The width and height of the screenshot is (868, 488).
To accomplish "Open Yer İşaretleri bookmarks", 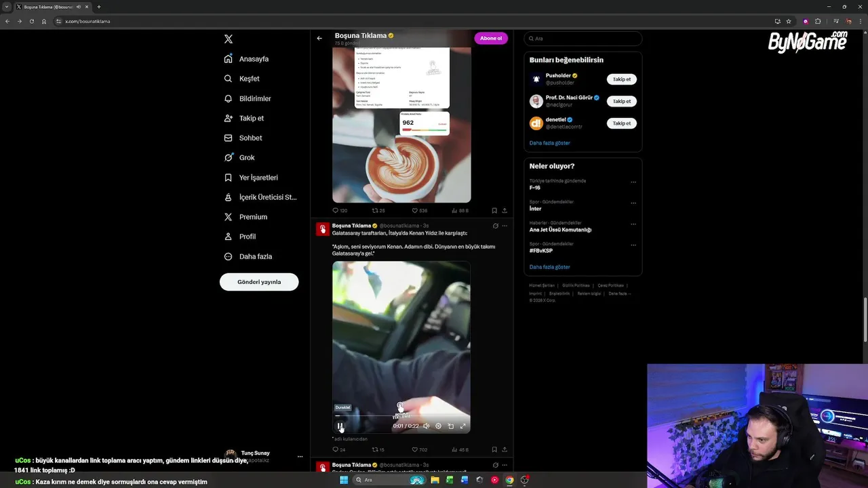I will 251,178.
